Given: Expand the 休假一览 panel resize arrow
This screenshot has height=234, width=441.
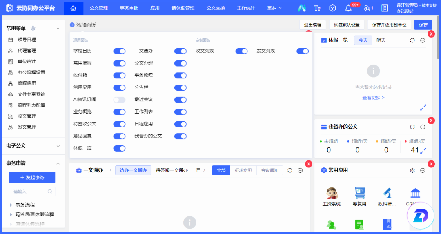Looking at the screenshot, I should 423,107.
